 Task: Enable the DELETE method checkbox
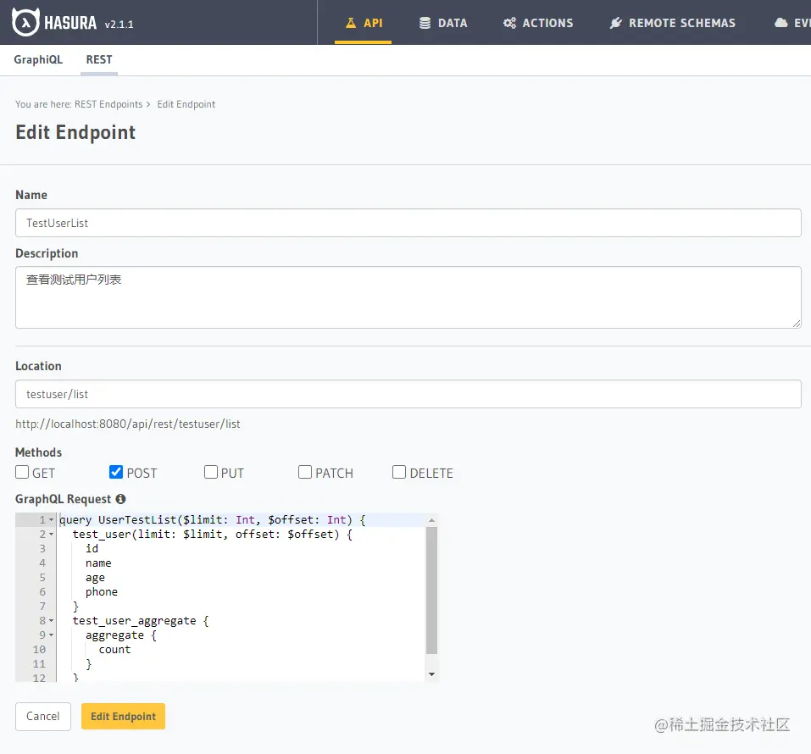(399, 472)
